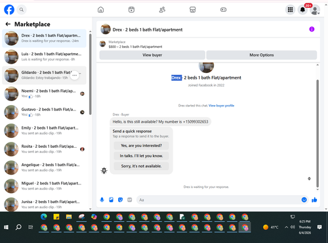Open Microsoft Edge from taskbar
328x243 pixels.
click(x=44, y=217)
